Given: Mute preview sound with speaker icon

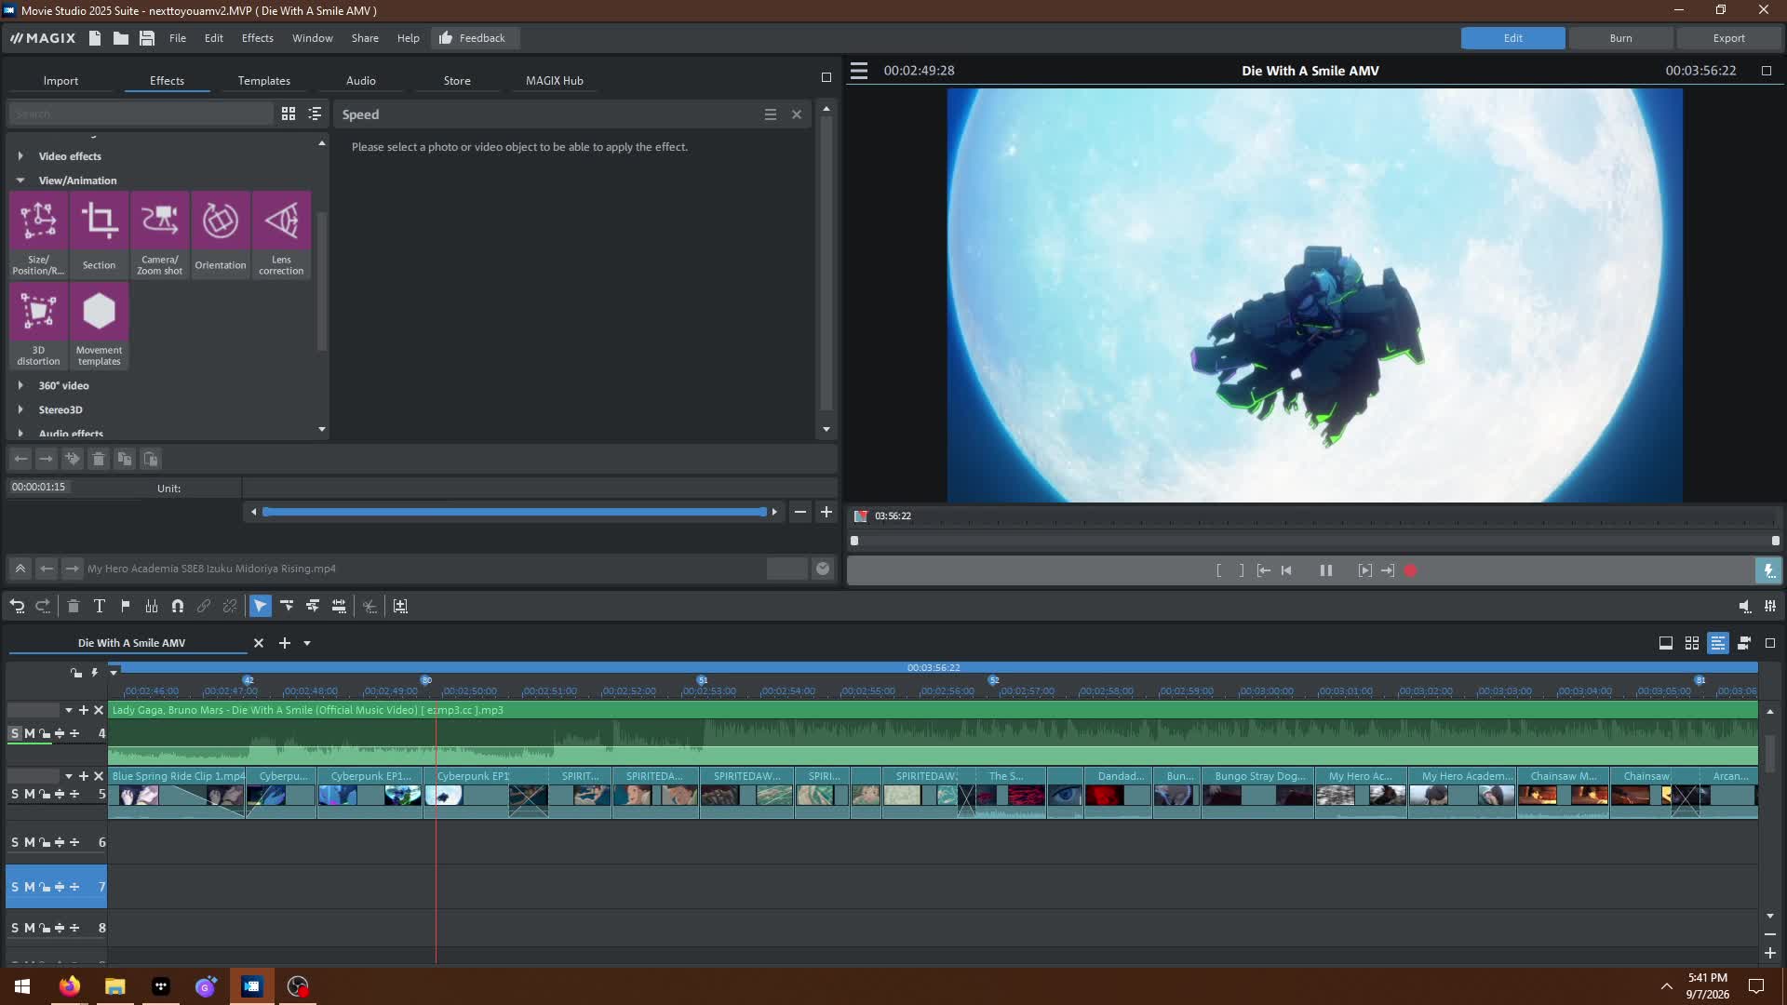Looking at the screenshot, I should click(x=1744, y=607).
